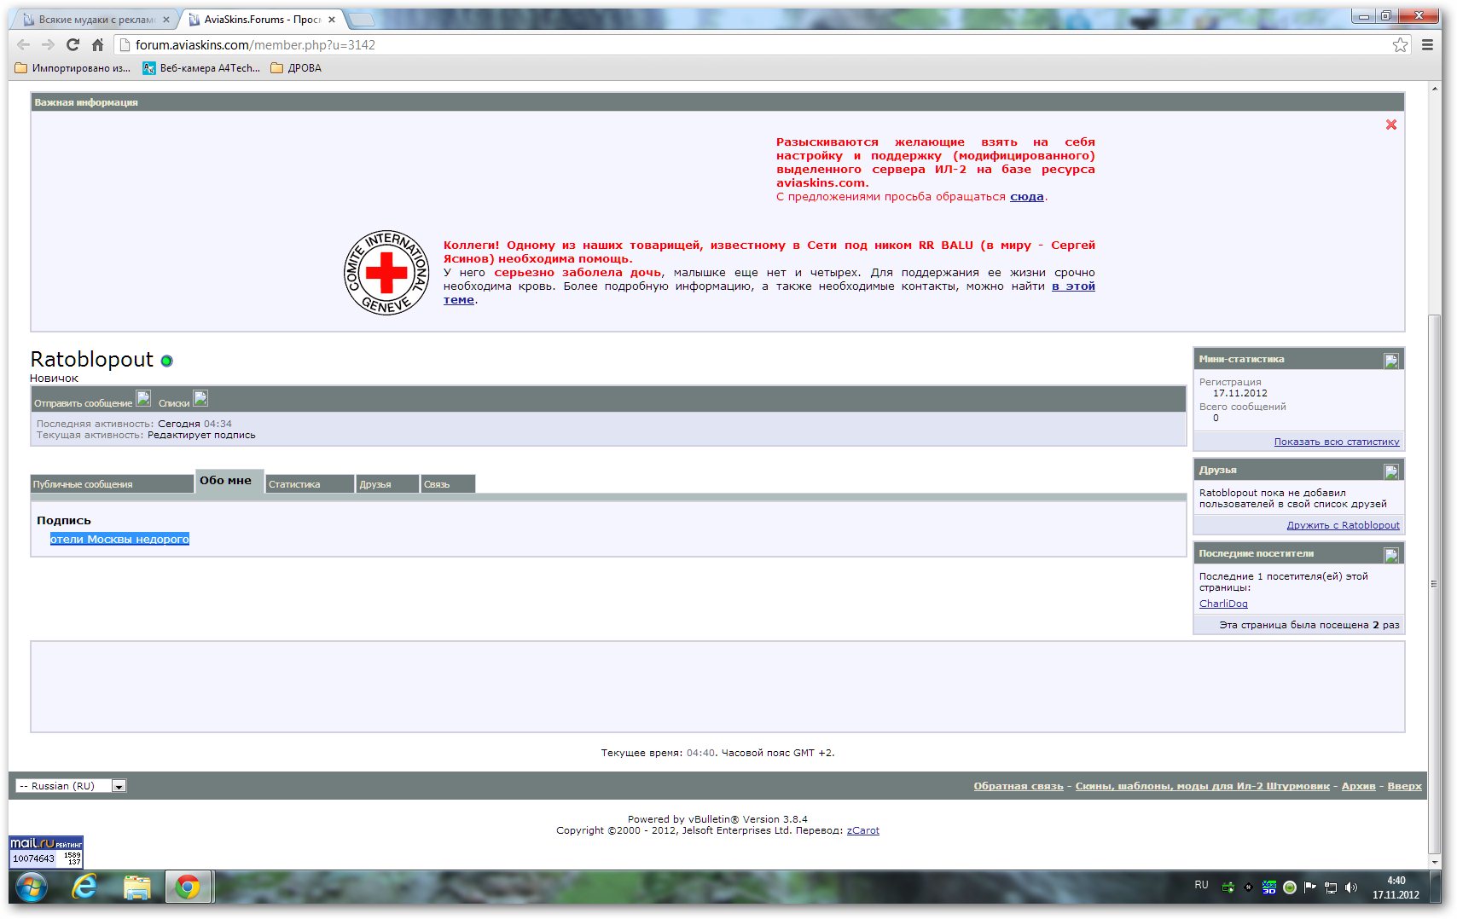Open the black diamond tray icon
This screenshot has width=1457, height=919.
tap(1249, 887)
